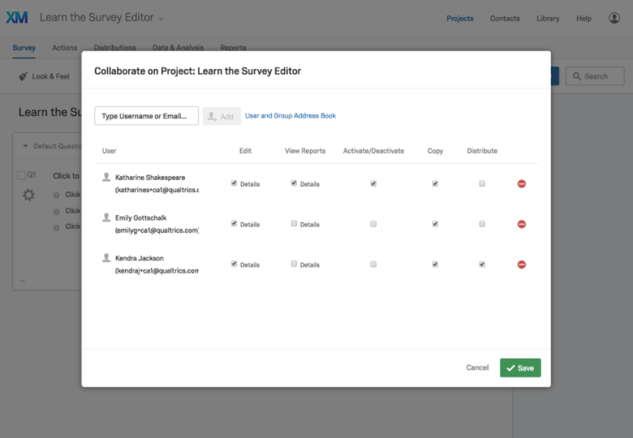Remove Kendra Jackson from collaborators
The height and width of the screenshot is (438, 633).
pyautogui.click(x=522, y=264)
